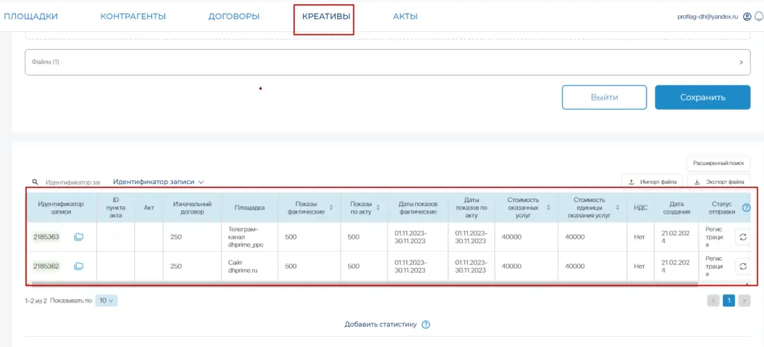Expand the Файлы (1) section
The height and width of the screenshot is (347, 764).
click(741, 62)
